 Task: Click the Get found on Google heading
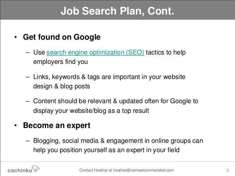(x=62, y=37)
